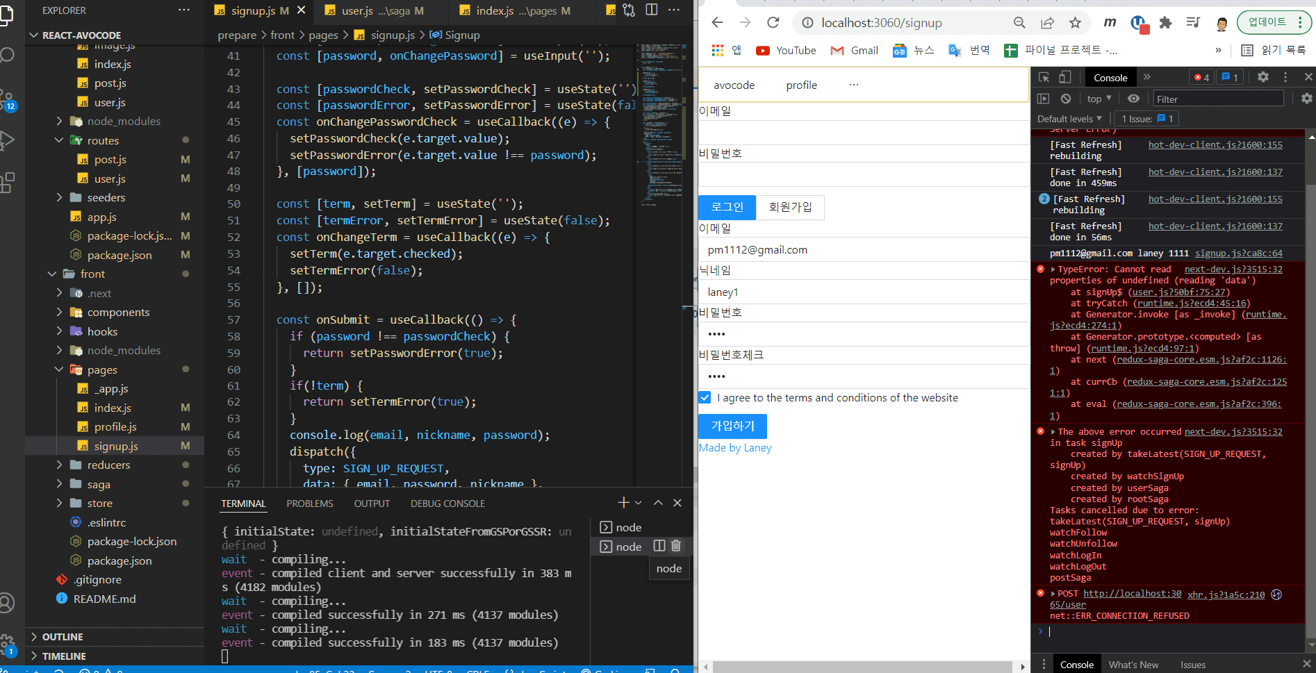
Task: Open editor more actions ellipsis
Action: click(x=674, y=10)
